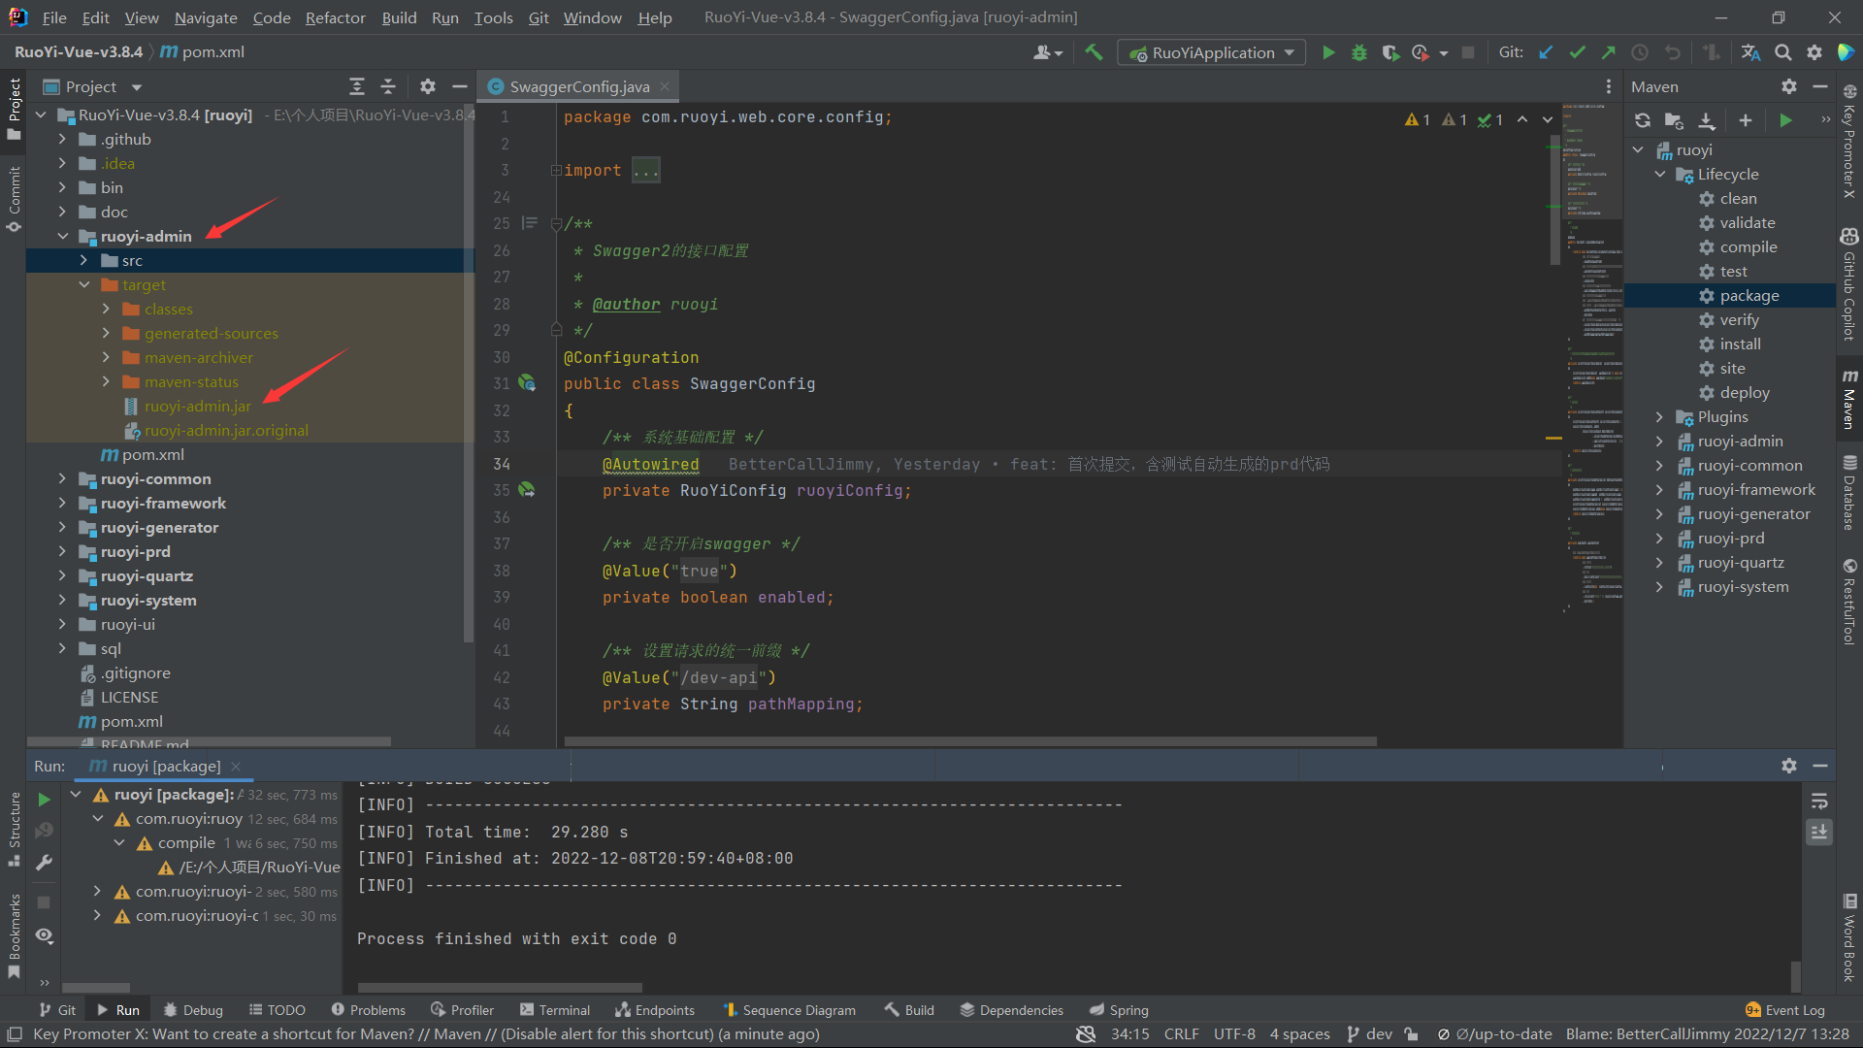Open Run panel settings gear

1789,766
